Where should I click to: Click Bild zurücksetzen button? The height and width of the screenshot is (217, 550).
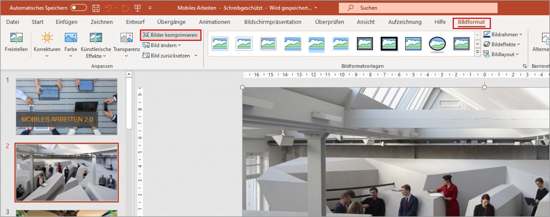(x=166, y=56)
